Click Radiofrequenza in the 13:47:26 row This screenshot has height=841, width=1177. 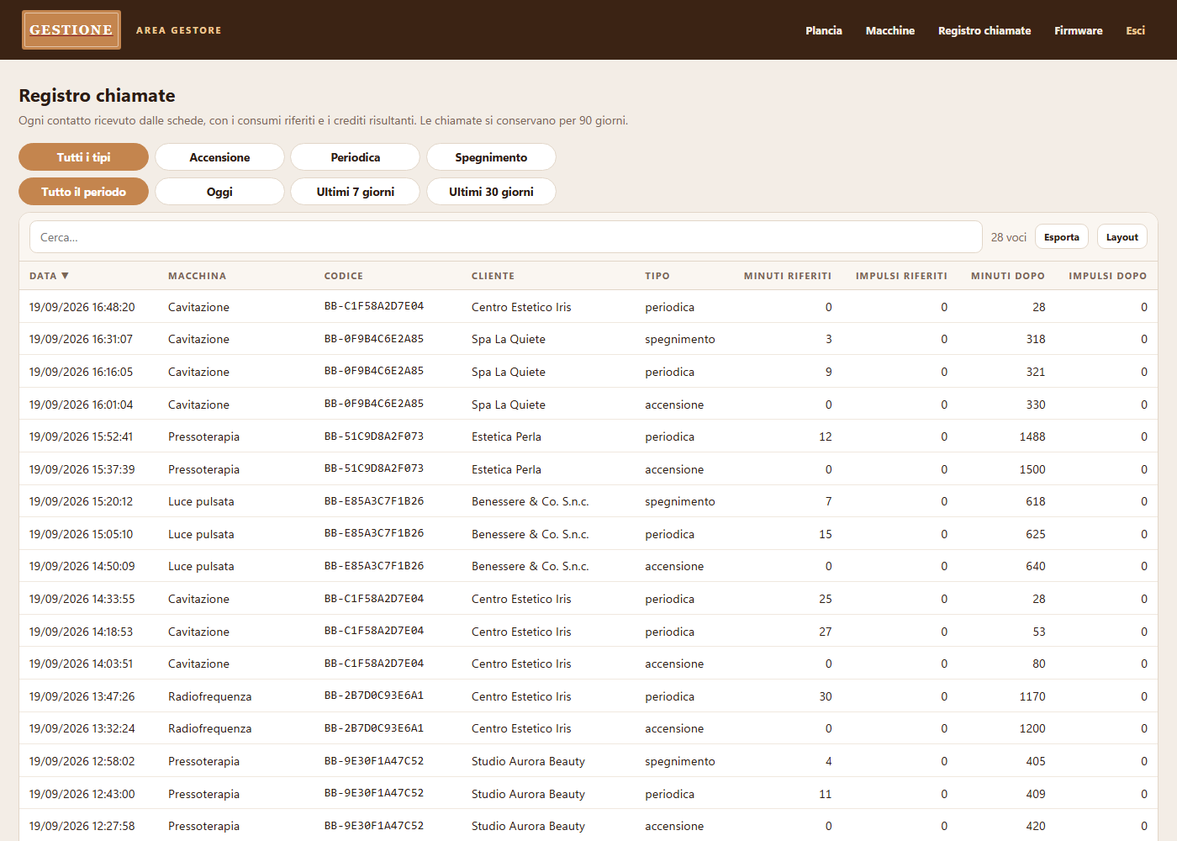pos(210,696)
